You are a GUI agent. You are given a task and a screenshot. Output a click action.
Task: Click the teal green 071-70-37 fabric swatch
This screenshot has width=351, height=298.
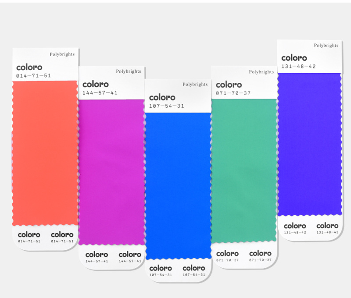pyautogui.click(x=244, y=171)
